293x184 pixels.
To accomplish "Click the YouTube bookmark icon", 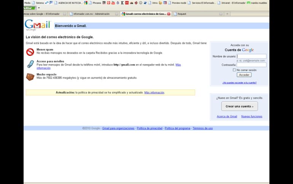I will [113, 3].
